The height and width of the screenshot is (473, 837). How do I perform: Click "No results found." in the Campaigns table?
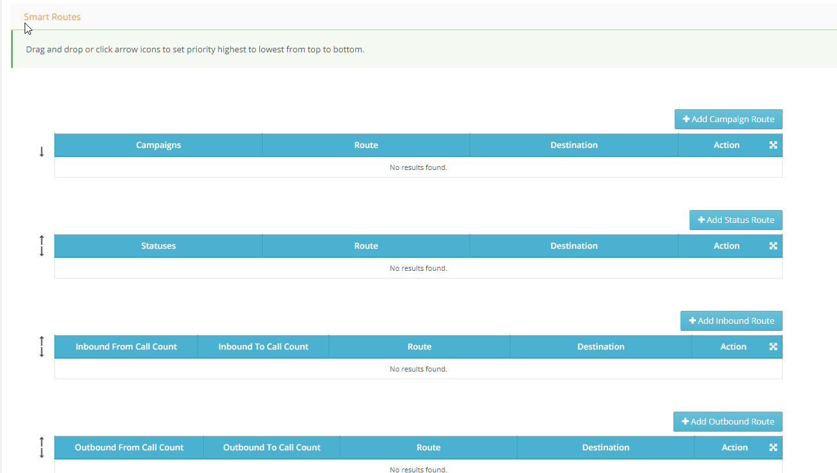418,167
